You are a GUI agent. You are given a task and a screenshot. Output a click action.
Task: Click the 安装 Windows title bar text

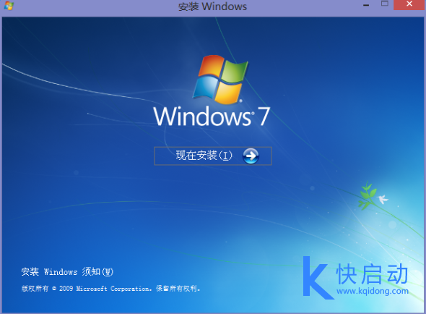212,7
